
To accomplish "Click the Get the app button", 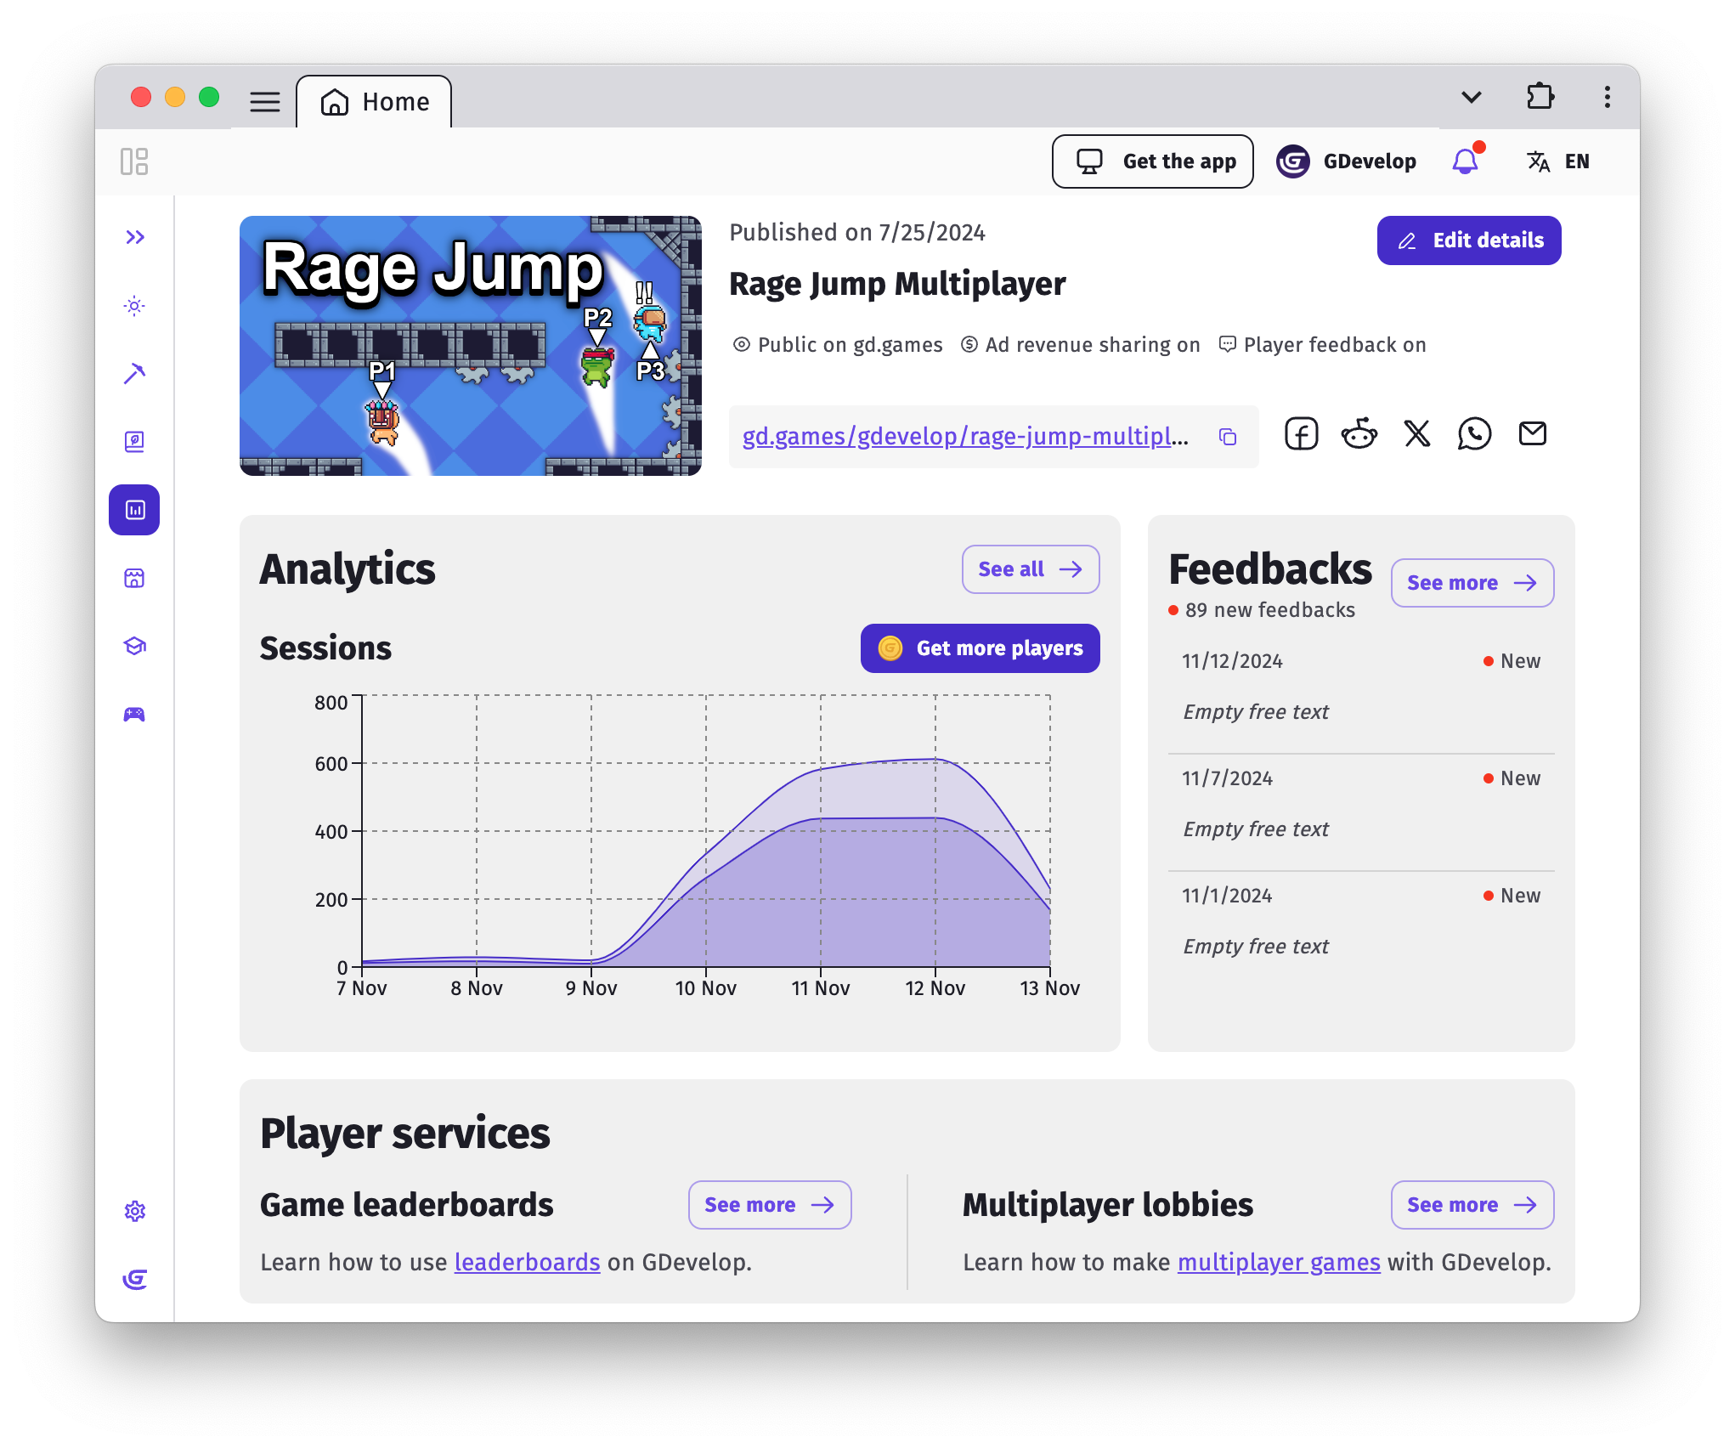I will click(x=1153, y=161).
